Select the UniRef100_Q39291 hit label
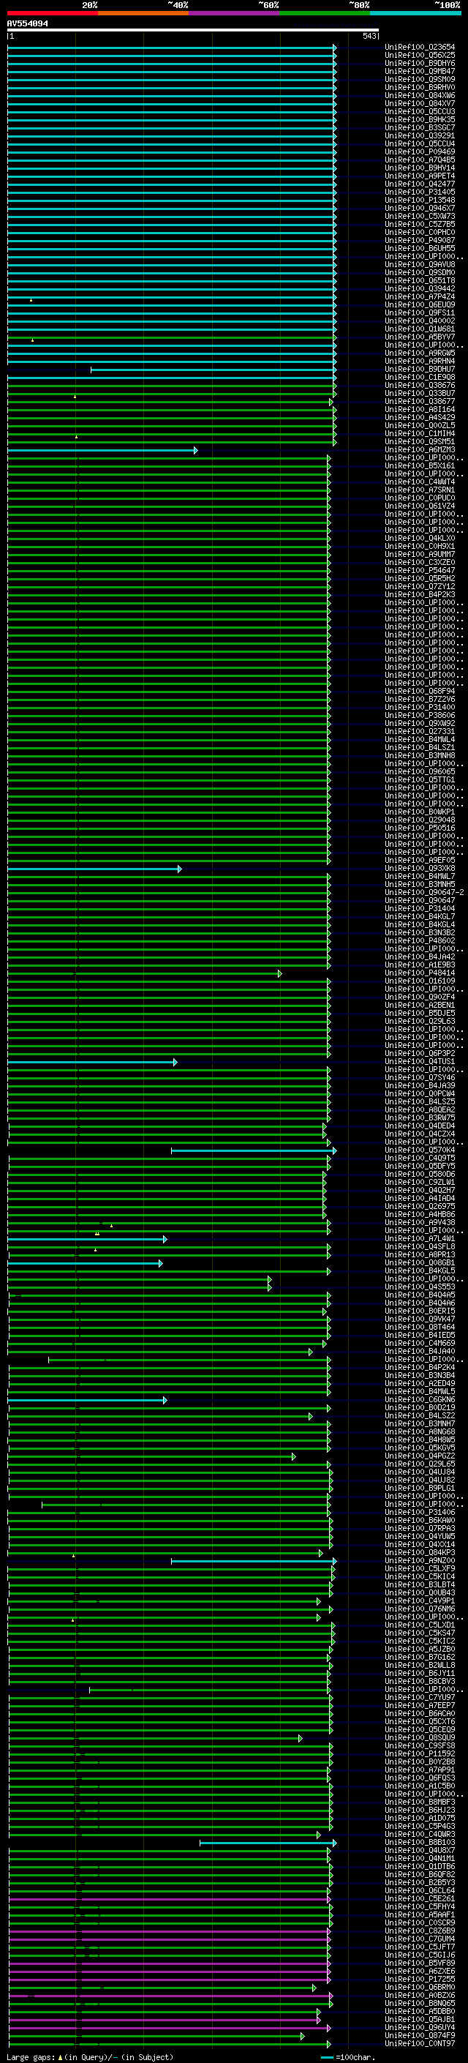The width and height of the screenshot is (468, 2063). click(x=419, y=136)
